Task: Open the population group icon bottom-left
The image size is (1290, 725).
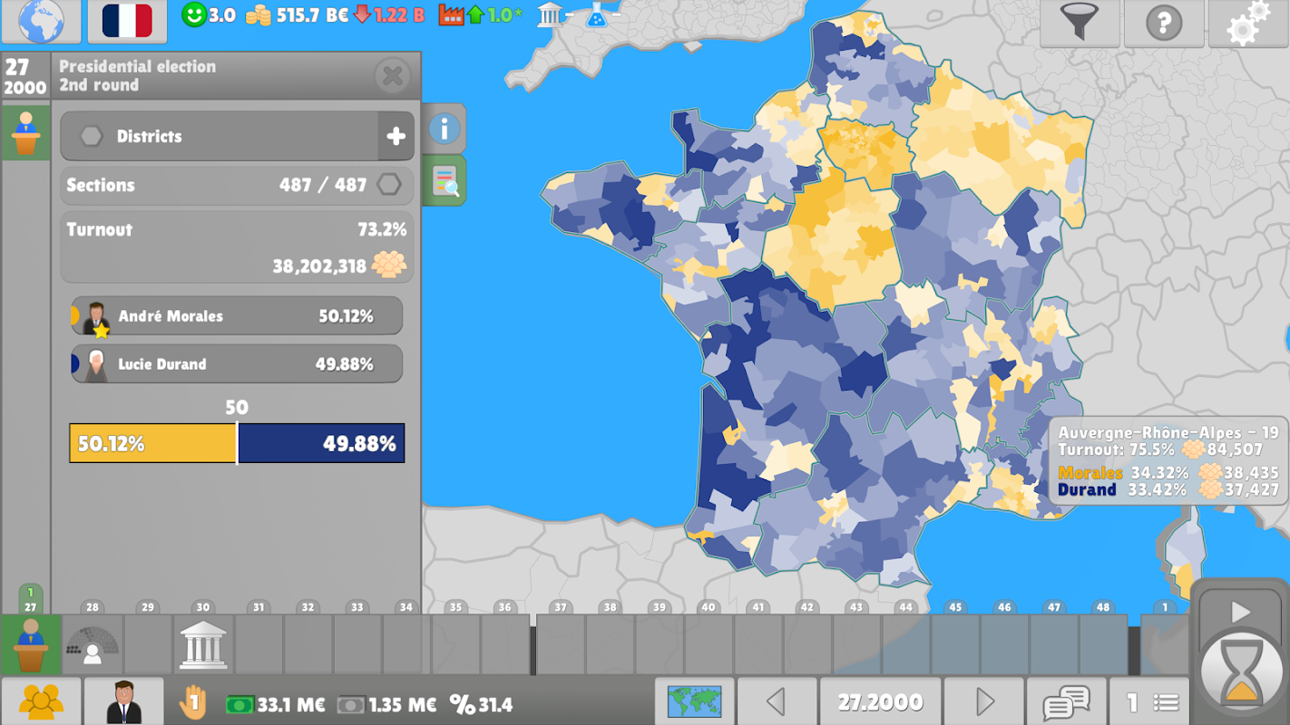Action: (x=41, y=701)
